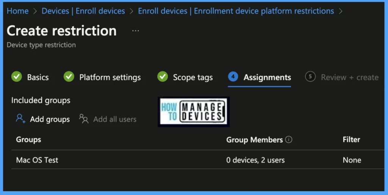Go to Devices | Enroll devices breadcrumb

pyautogui.click(x=83, y=11)
